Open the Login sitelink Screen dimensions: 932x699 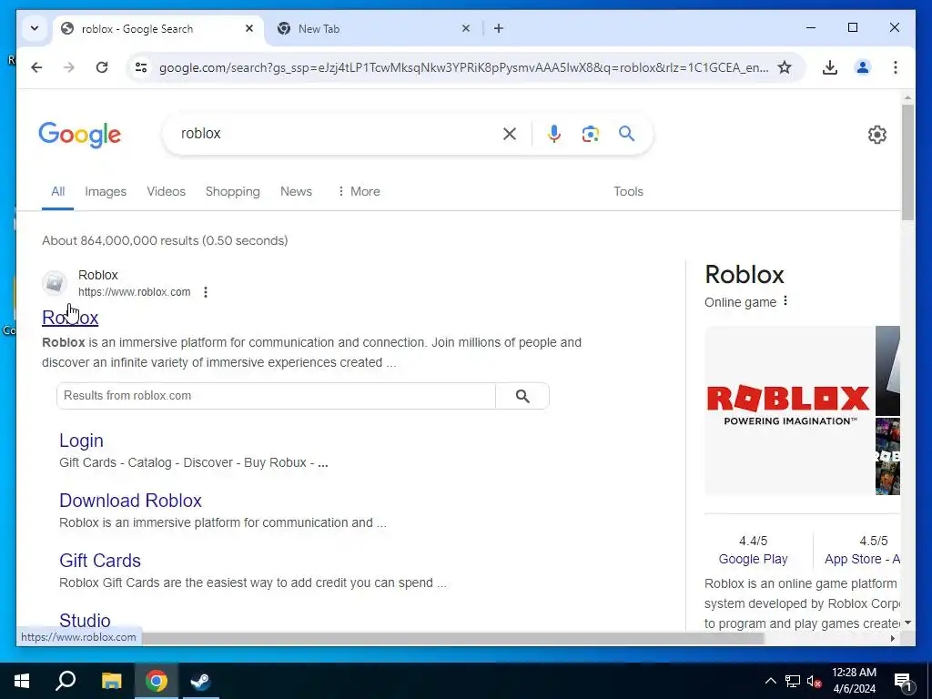pos(81,441)
